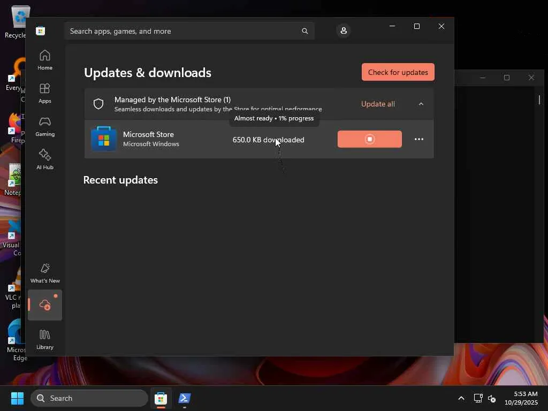Image resolution: width=548 pixels, height=411 pixels.
Task: Select the Downloads cloud icon in sidebar
Action: click(45, 305)
